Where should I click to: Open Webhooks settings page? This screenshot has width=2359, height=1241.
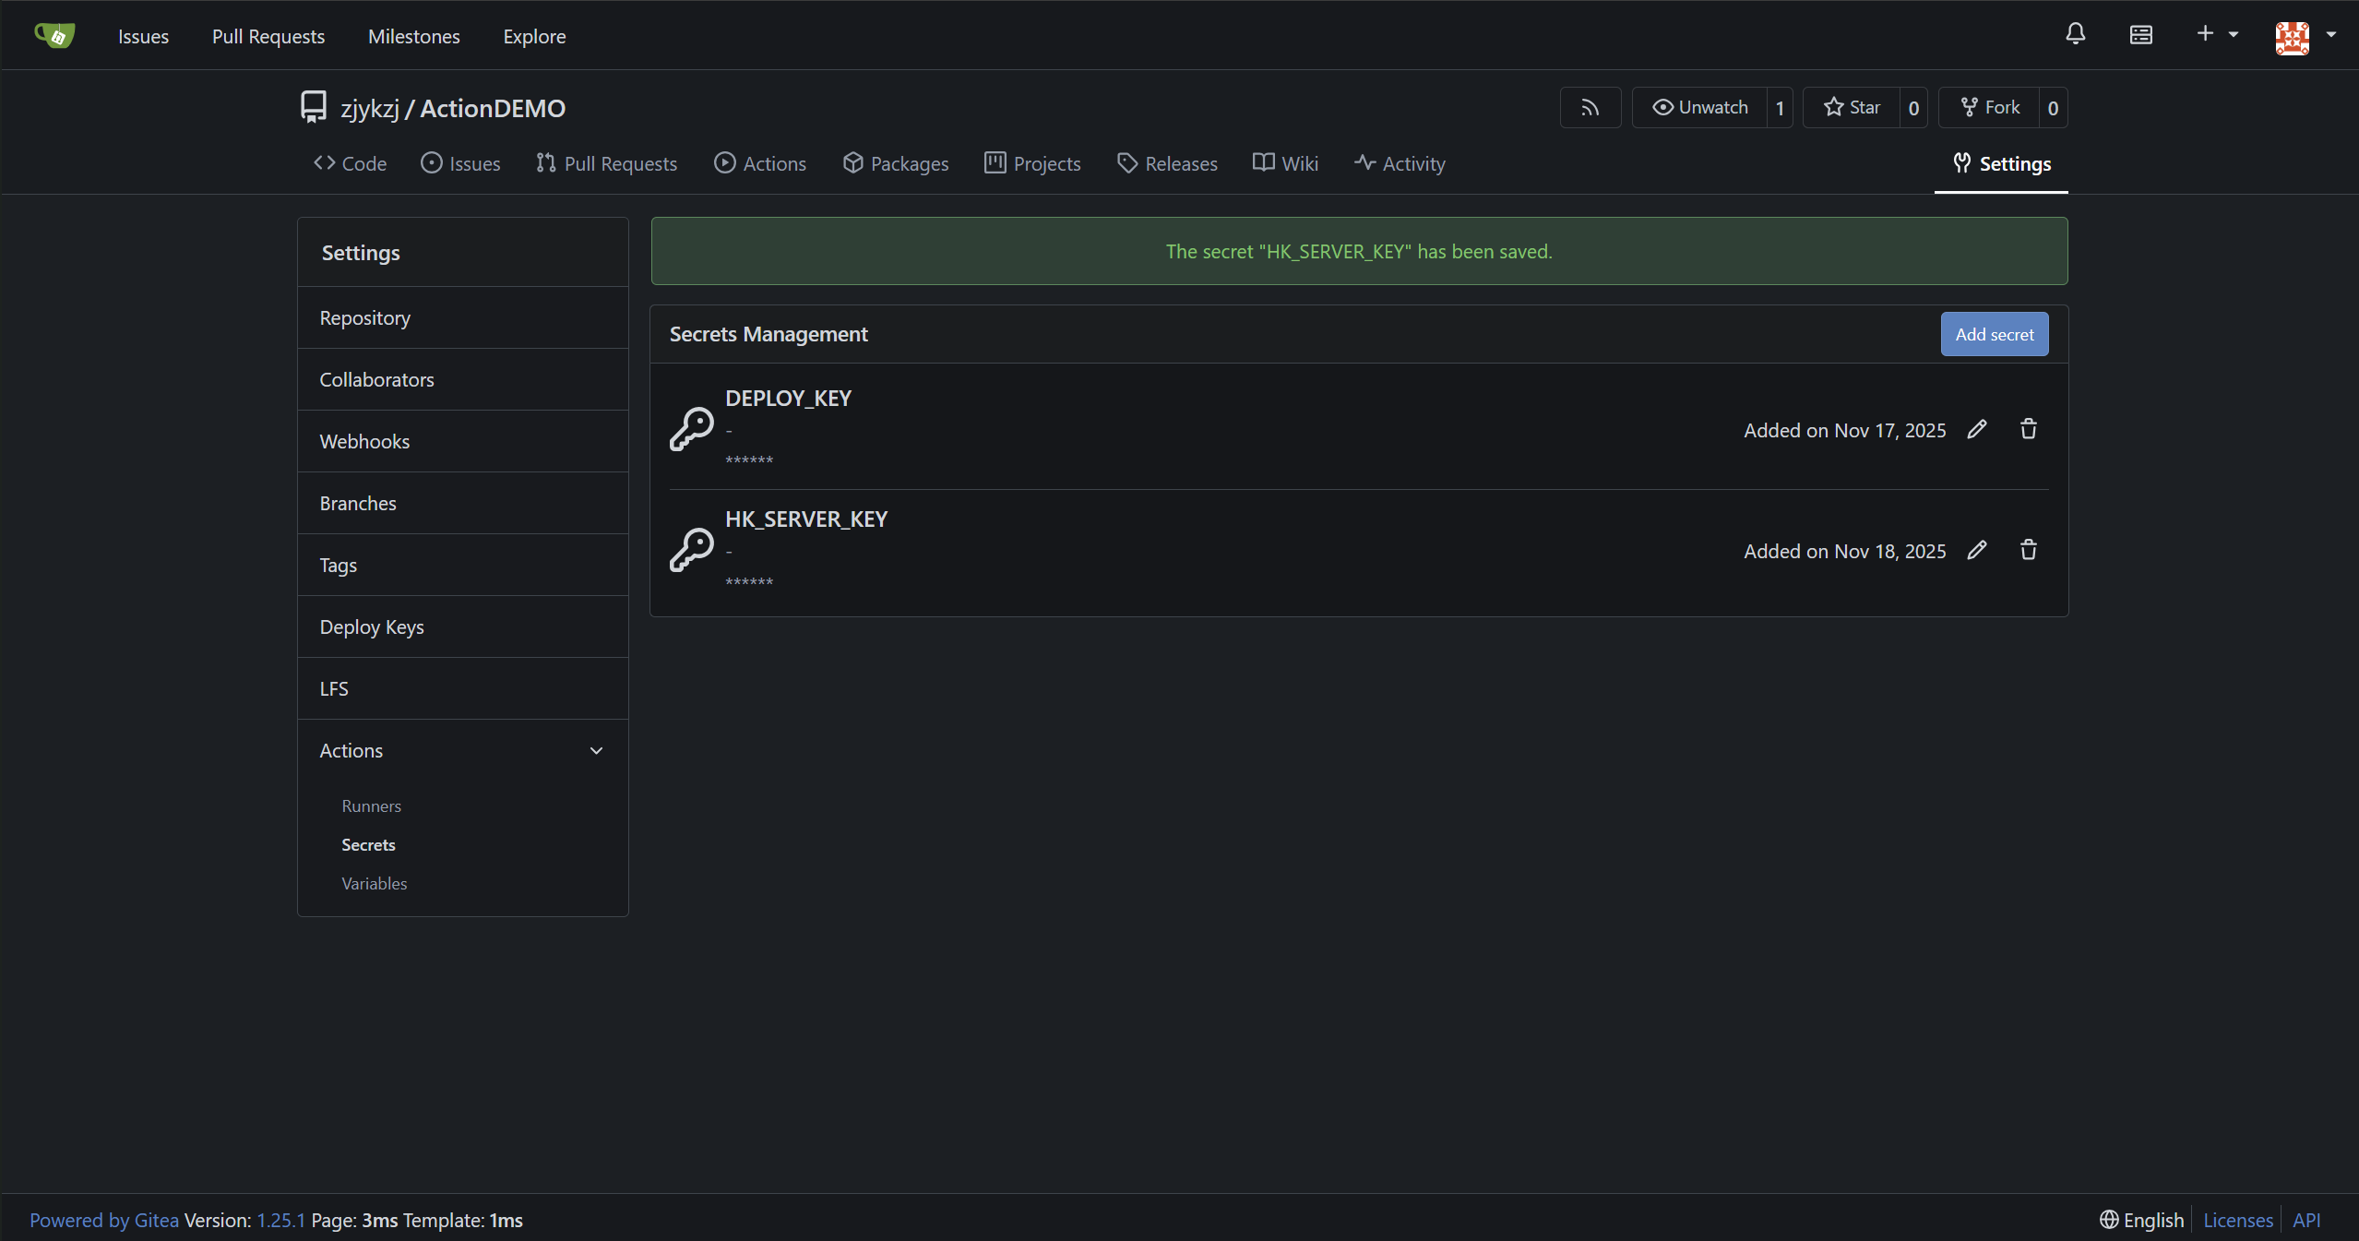(x=364, y=442)
